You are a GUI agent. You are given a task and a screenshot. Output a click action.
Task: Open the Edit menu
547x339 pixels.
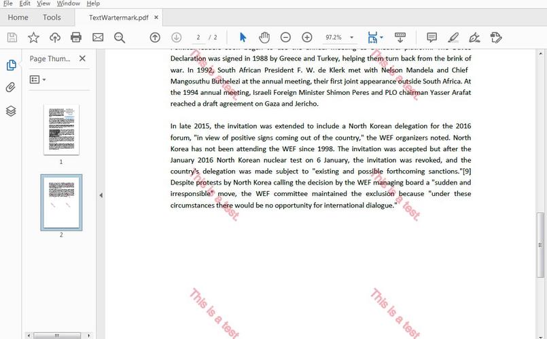tap(24, 3)
